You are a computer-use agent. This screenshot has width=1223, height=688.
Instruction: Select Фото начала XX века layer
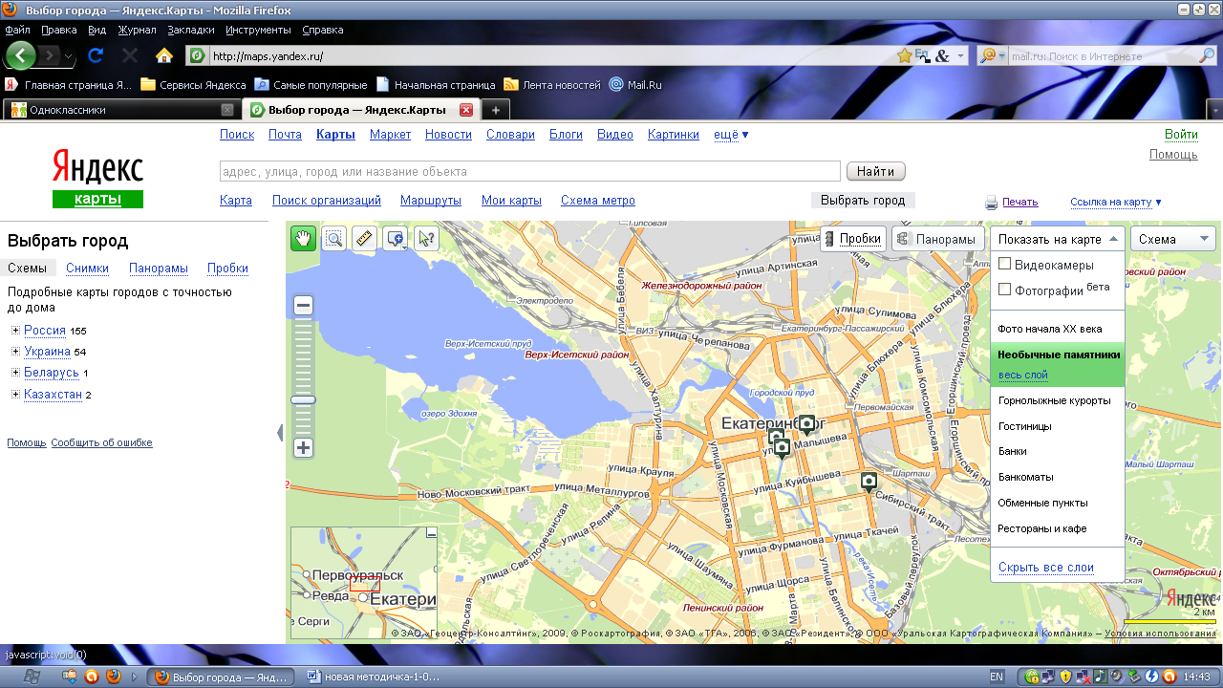click(1050, 329)
